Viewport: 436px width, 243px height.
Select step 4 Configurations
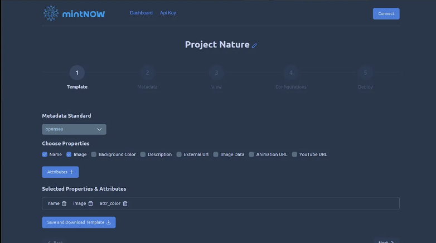[x=291, y=73]
